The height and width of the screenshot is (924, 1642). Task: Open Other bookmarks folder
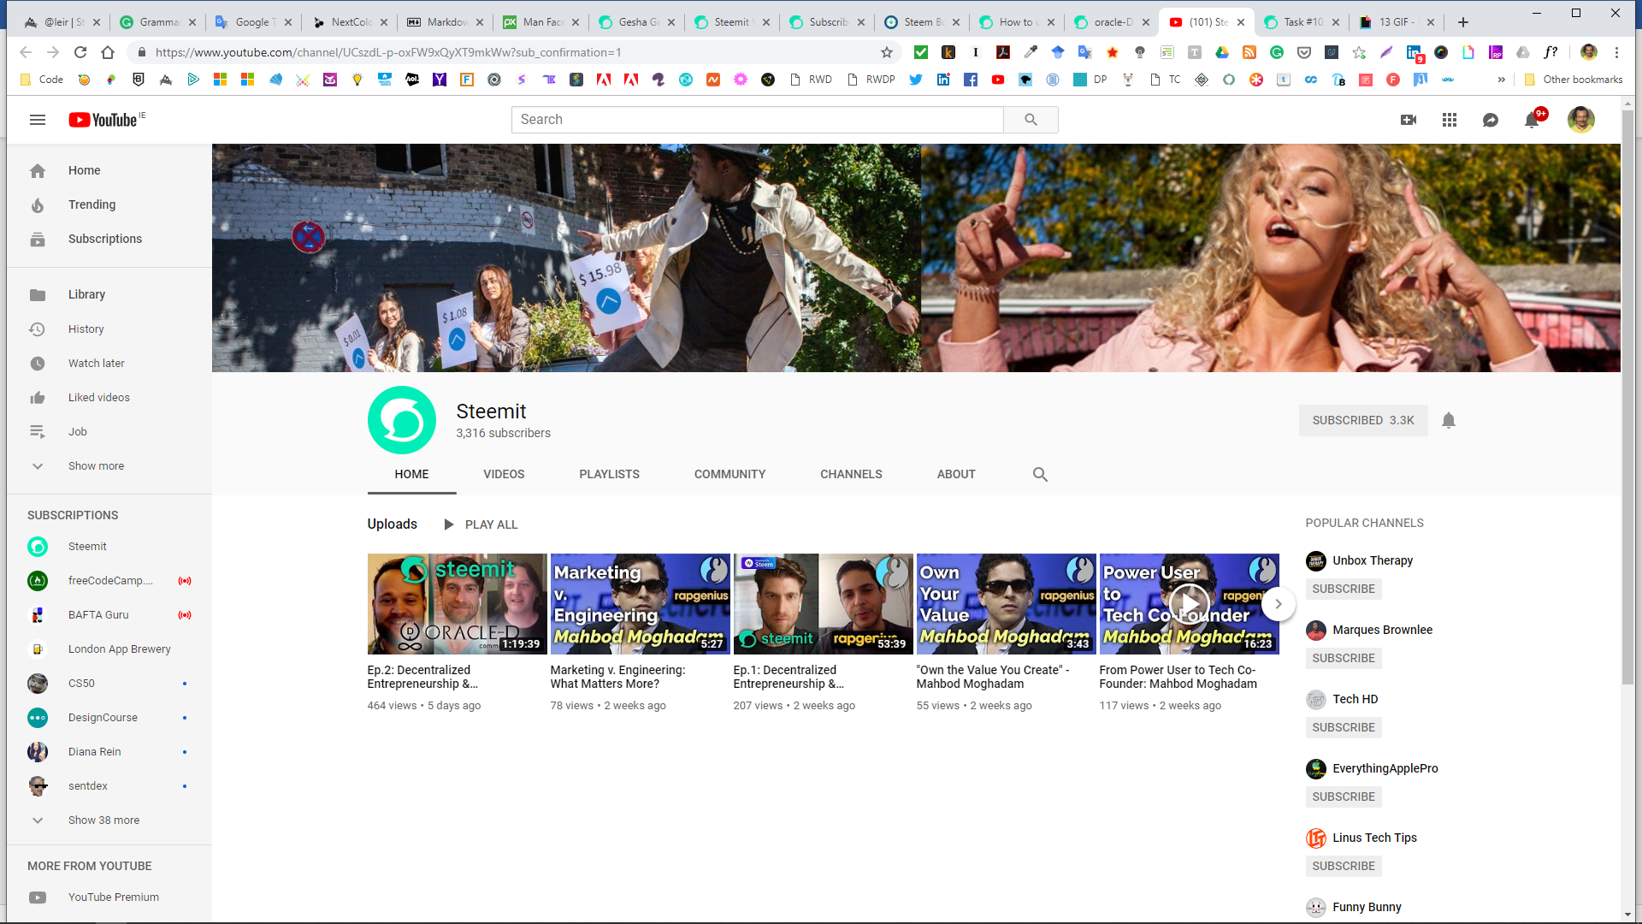[1574, 80]
